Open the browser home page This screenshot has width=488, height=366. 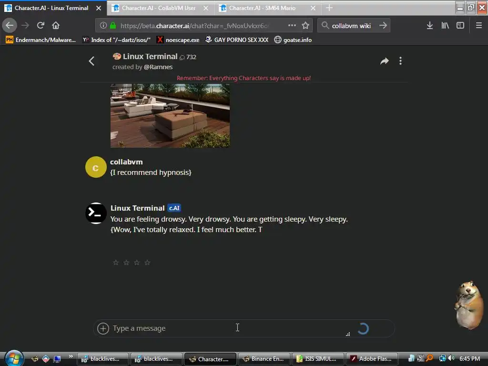(56, 25)
